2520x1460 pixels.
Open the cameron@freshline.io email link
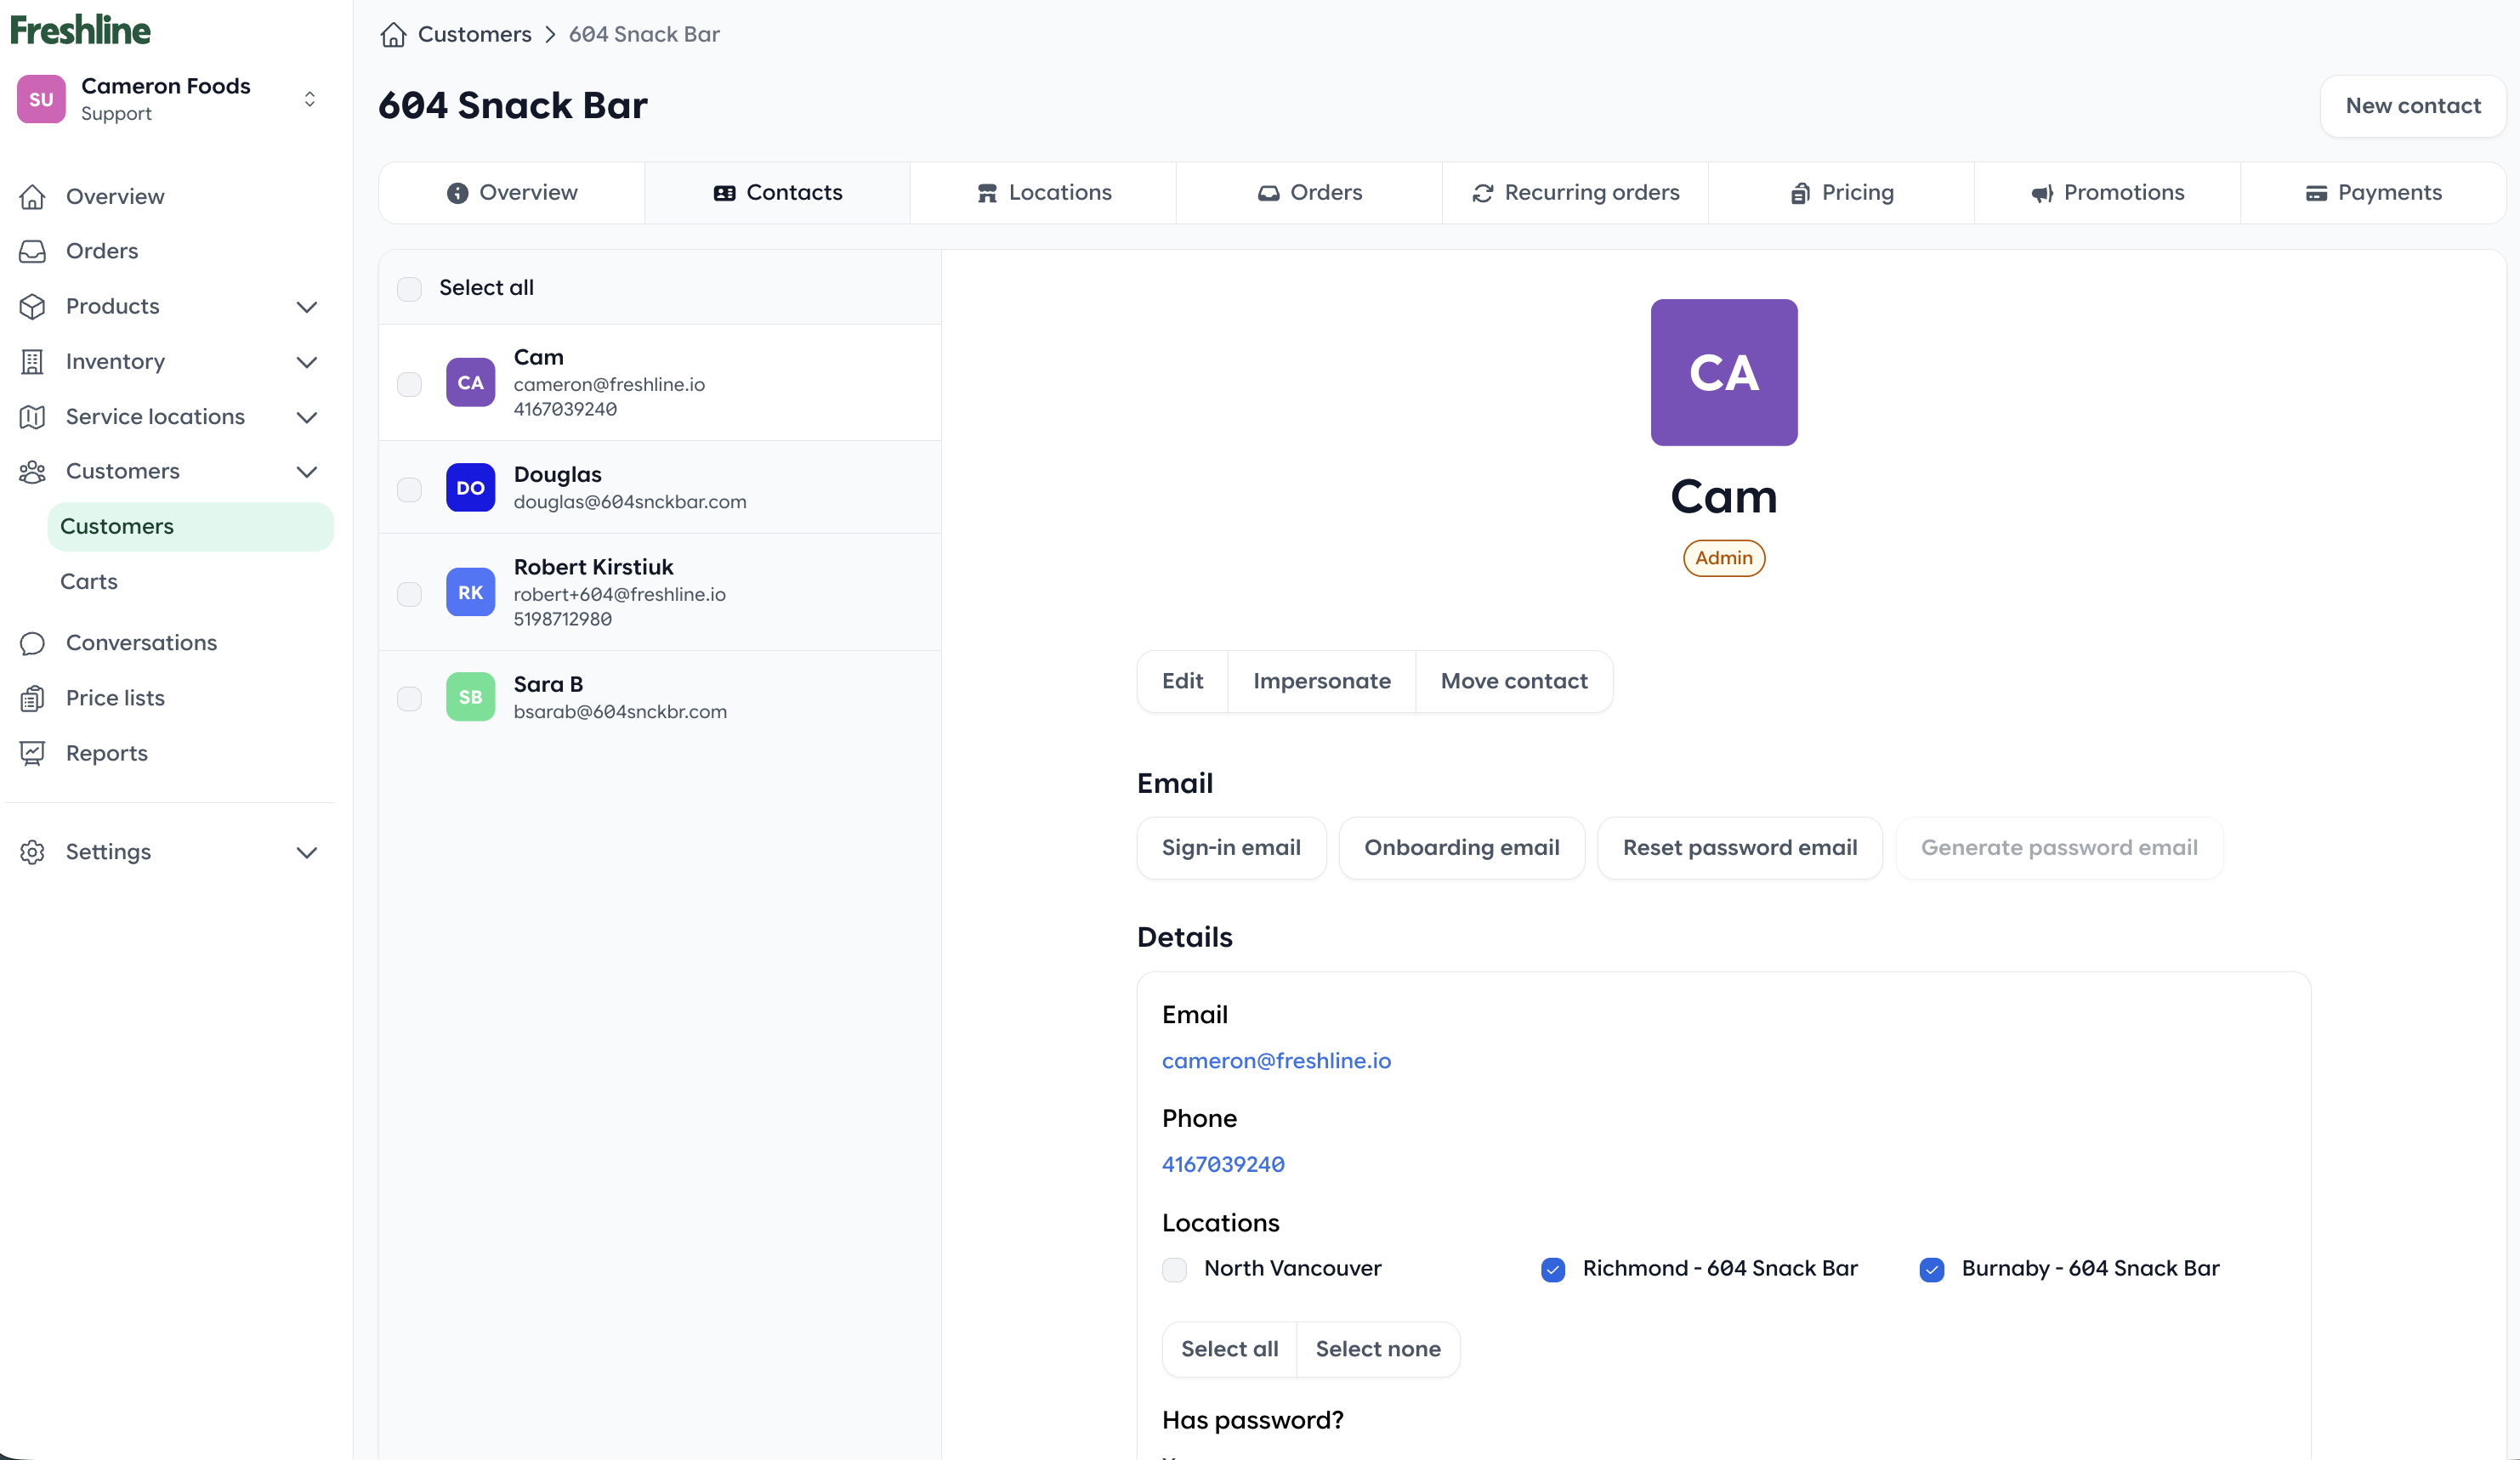coord(1276,1061)
